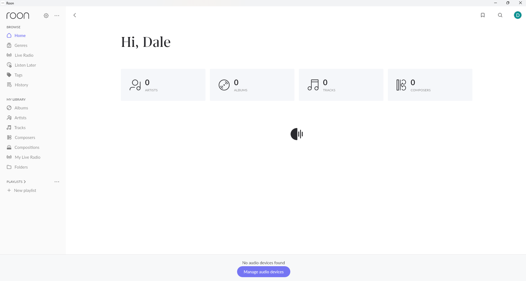Click the Roon logo
Viewport: 526px width, 281px height.
click(x=18, y=16)
